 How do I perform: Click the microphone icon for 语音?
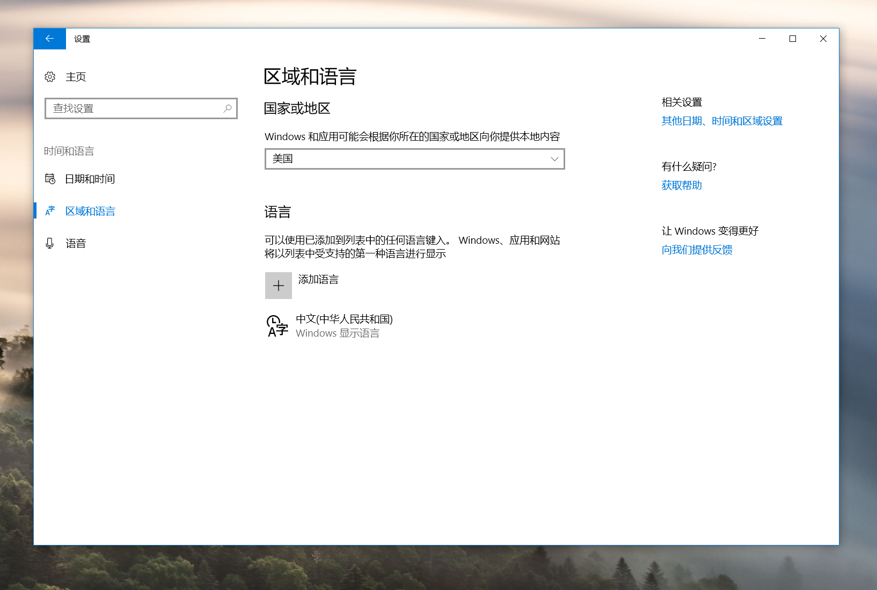50,243
